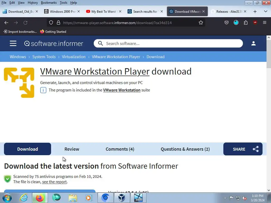Go back with the browser back arrow
The image size is (271, 203).
click(x=6, y=23)
